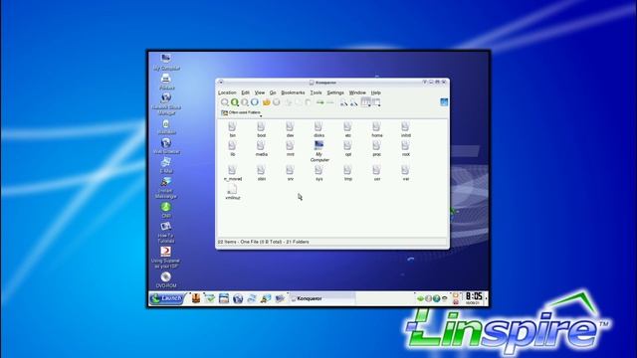Click the brown first quick-launch taskbar icon
637x358 pixels.
pos(196,298)
